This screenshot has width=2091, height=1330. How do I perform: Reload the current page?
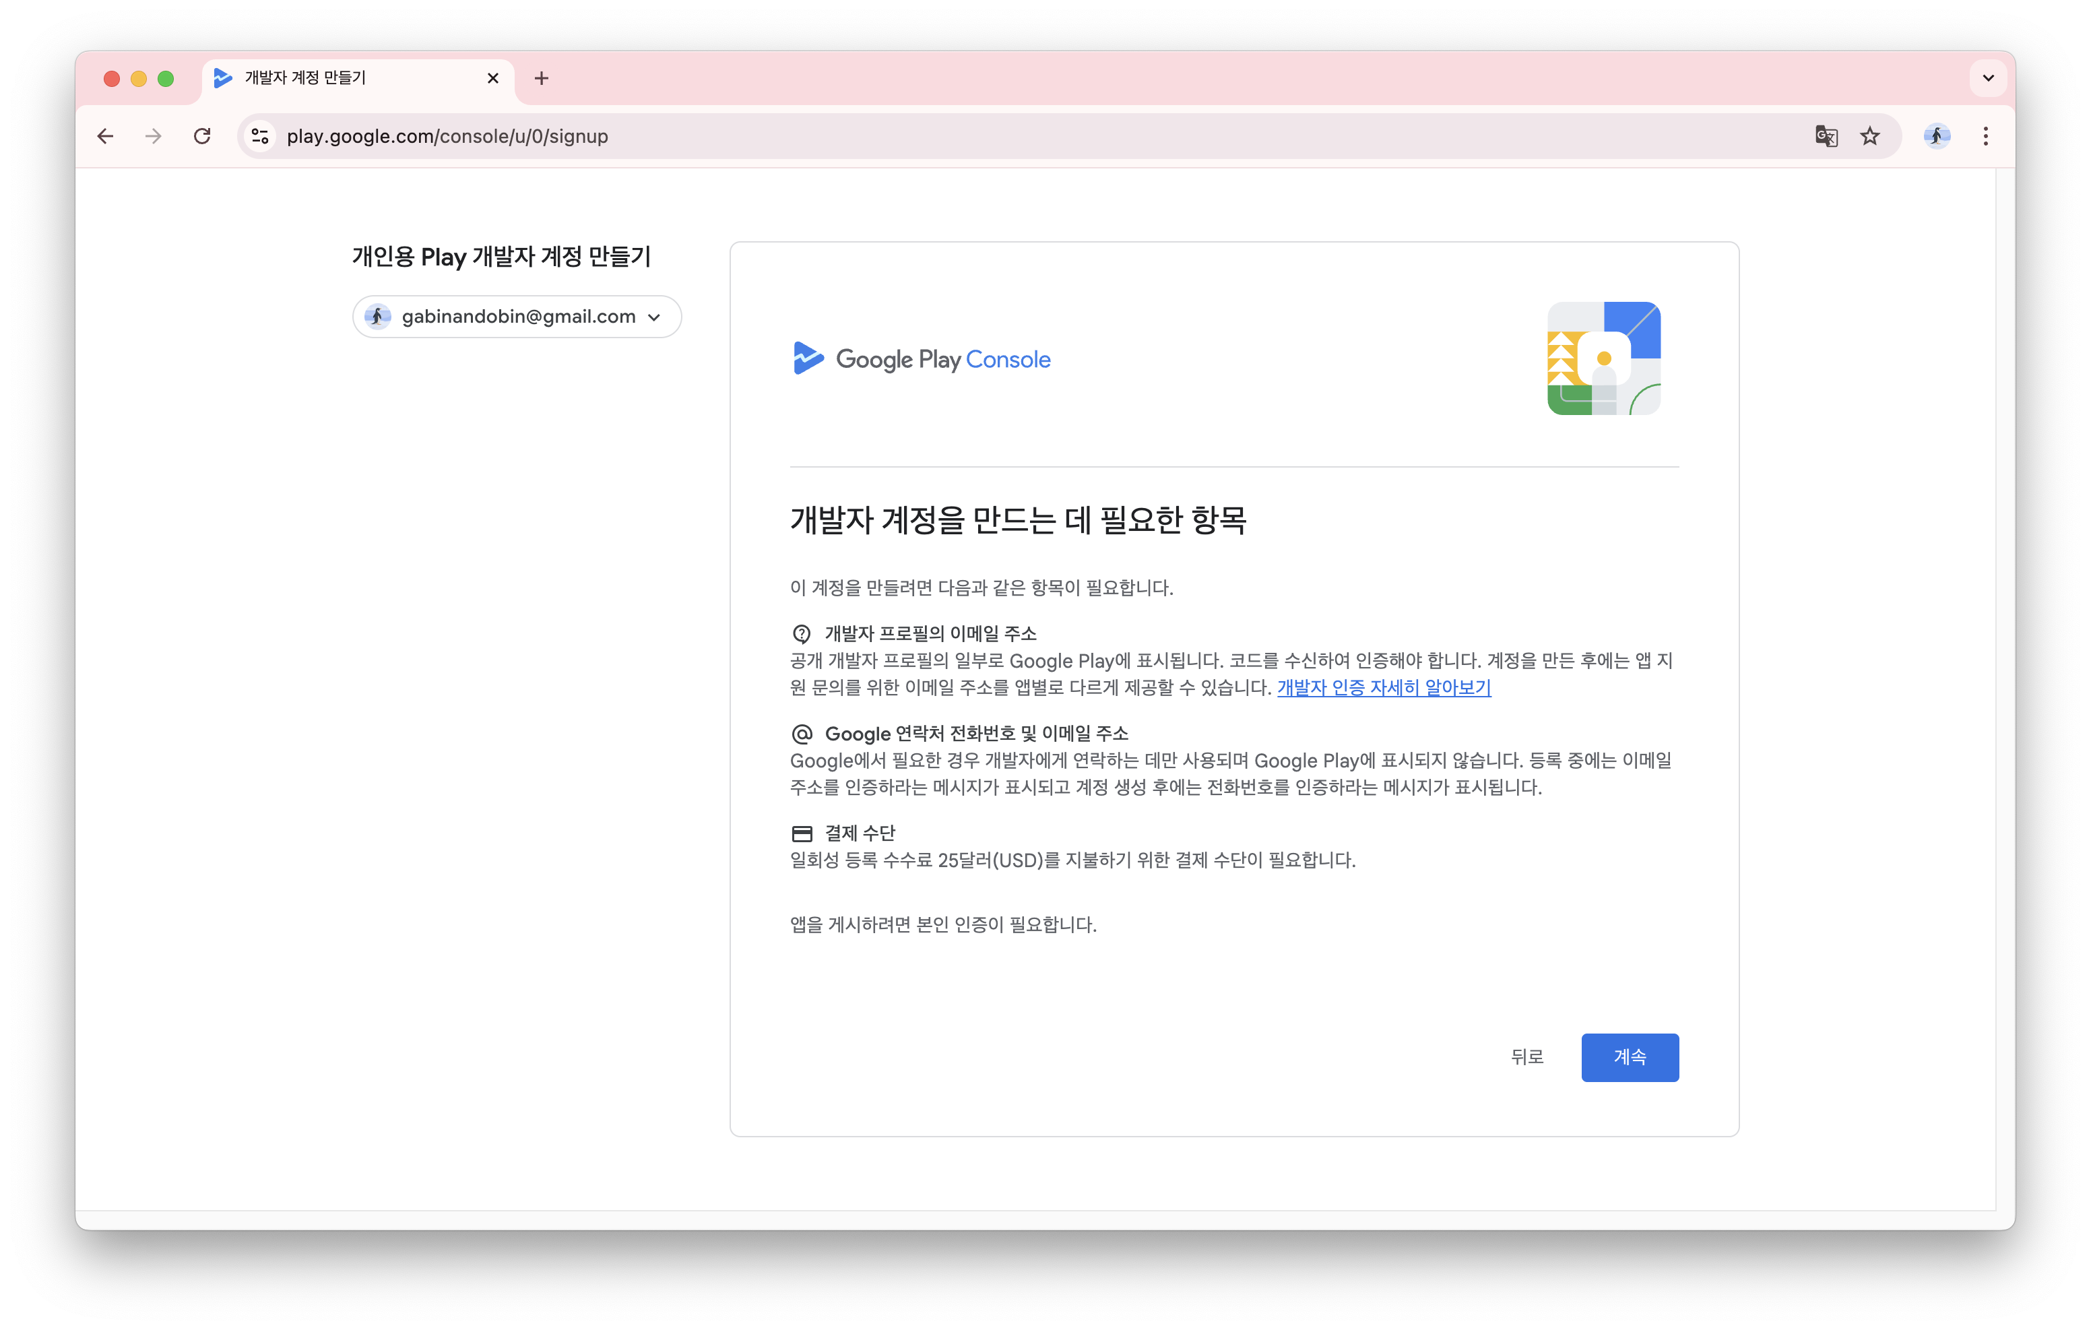[202, 136]
